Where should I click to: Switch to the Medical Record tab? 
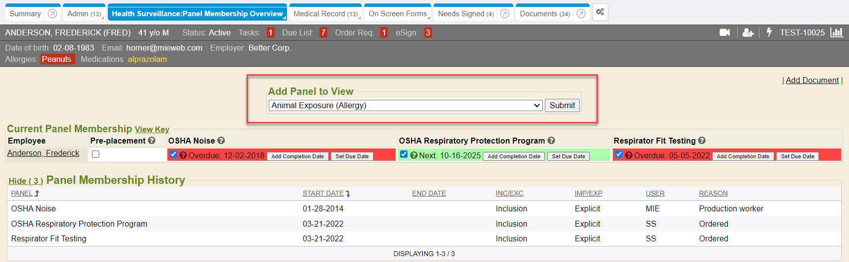325,14
